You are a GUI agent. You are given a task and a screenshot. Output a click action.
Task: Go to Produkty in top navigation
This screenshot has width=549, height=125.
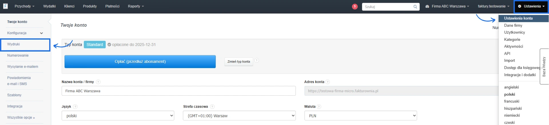(90, 6)
